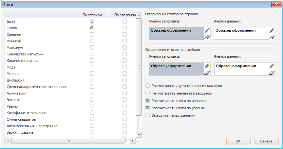Toggle 'Рассчитывать итоги по иерархии' checkbox
This screenshot has height=149, width=283.
coord(148,100)
